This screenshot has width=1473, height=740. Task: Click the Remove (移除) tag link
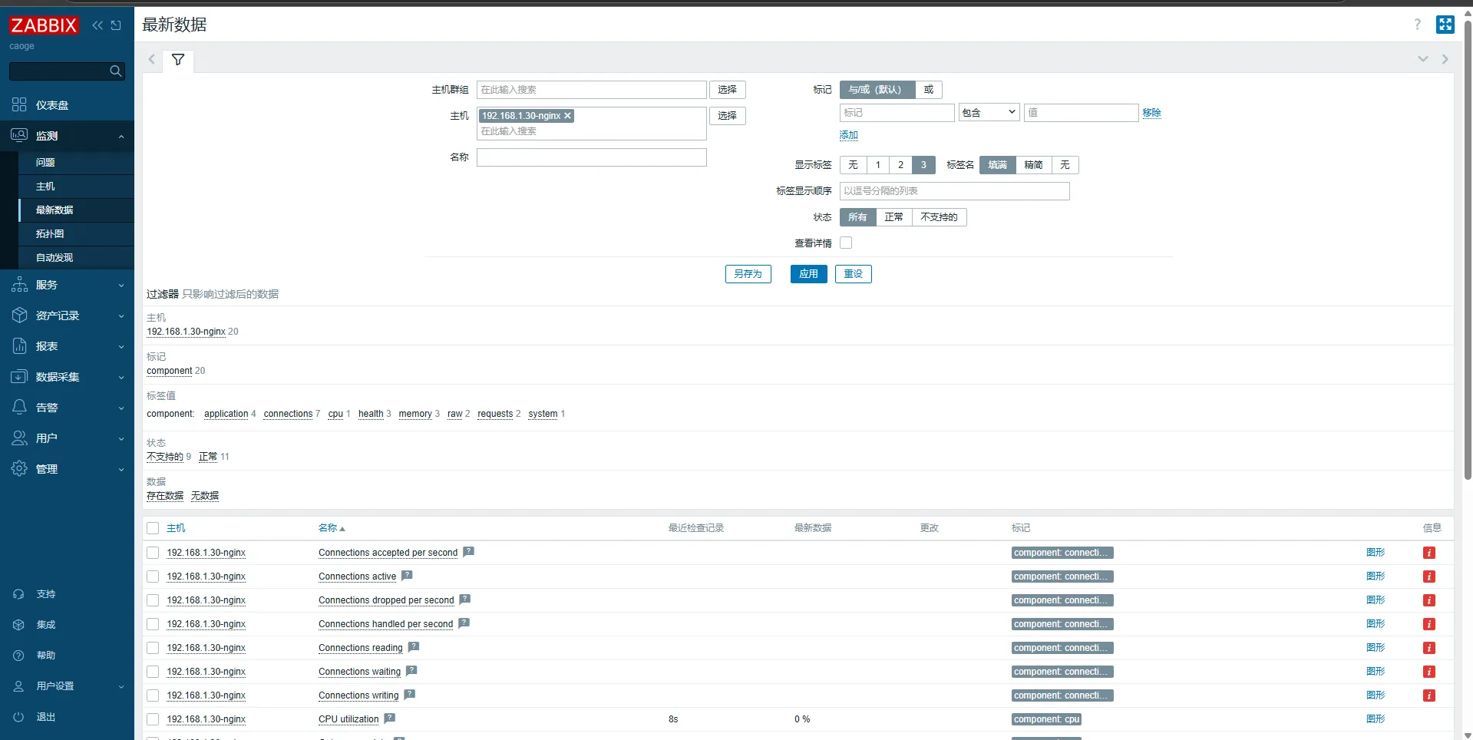coord(1151,113)
